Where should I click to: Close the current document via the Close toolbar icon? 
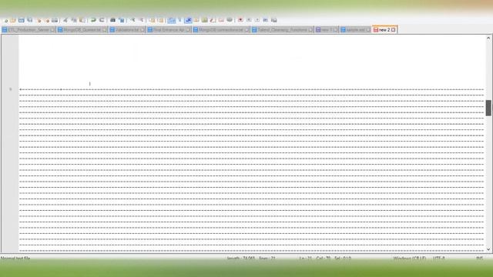click(39, 21)
